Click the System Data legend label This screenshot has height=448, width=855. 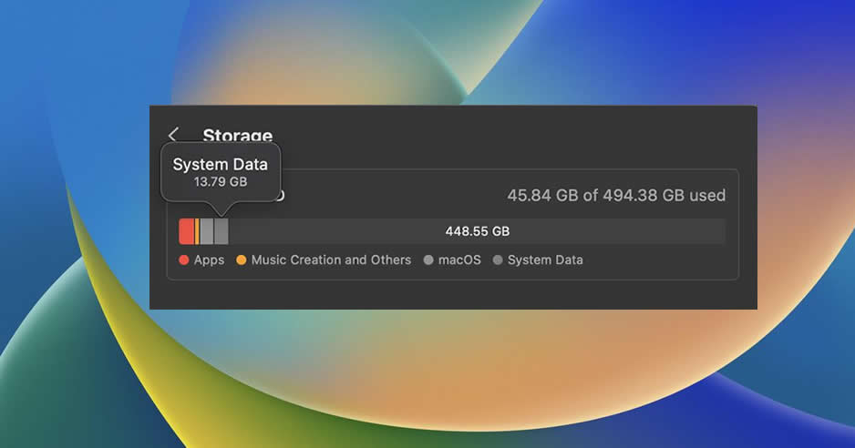click(x=545, y=260)
